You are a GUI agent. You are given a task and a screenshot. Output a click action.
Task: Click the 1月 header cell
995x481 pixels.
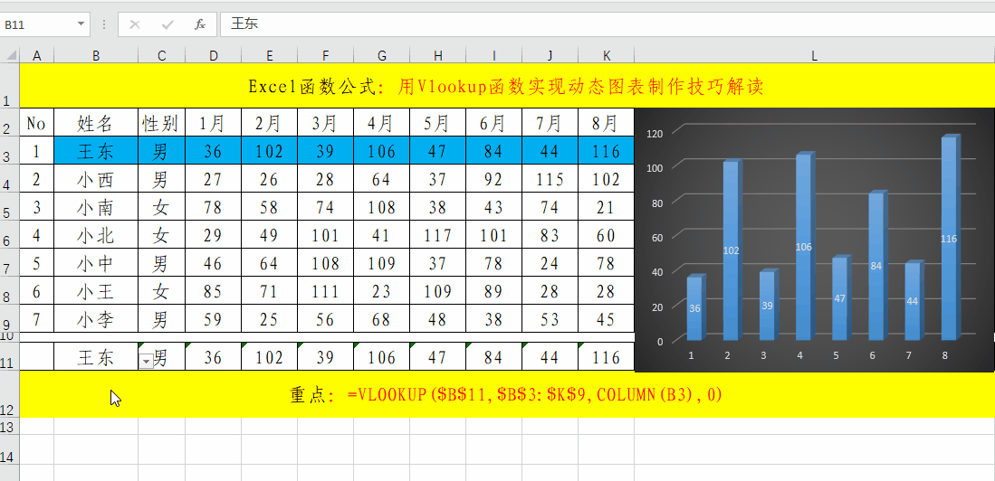pyautogui.click(x=214, y=122)
